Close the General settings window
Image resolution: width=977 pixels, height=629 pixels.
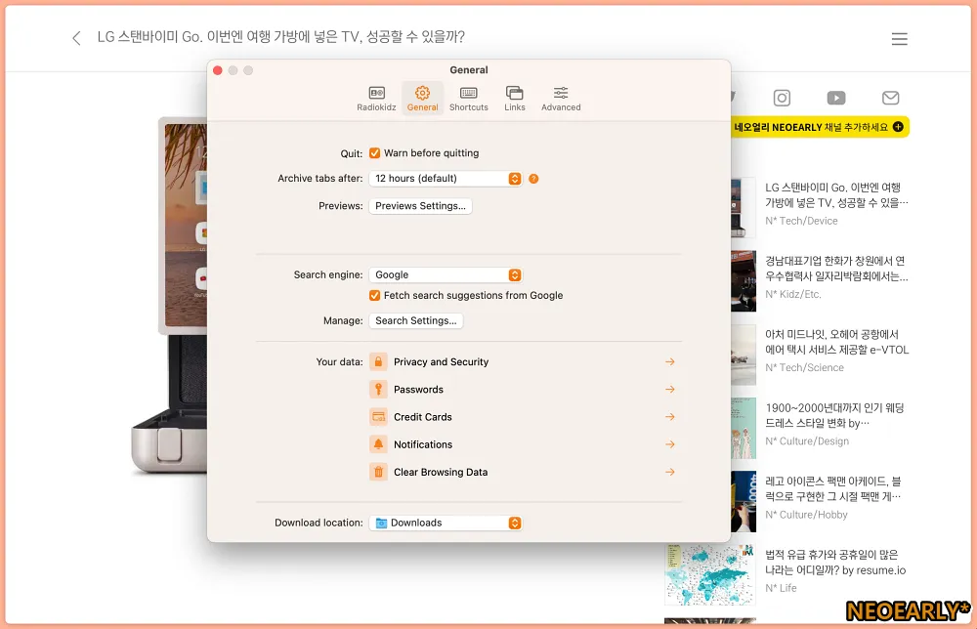(x=218, y=70)
